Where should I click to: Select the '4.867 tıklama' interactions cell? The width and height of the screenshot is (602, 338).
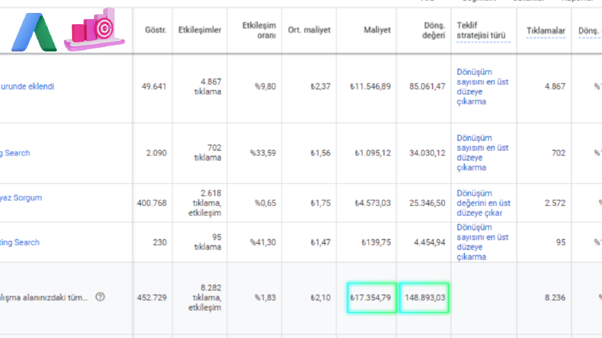coord(208,86)
